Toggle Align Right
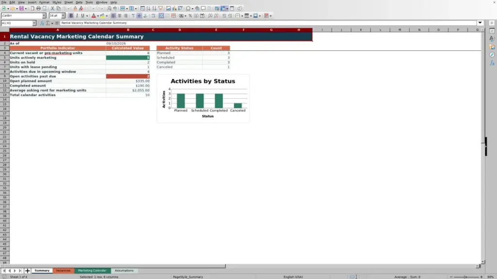The width and height of the screenshot is (497, 279). pos(126,15)
